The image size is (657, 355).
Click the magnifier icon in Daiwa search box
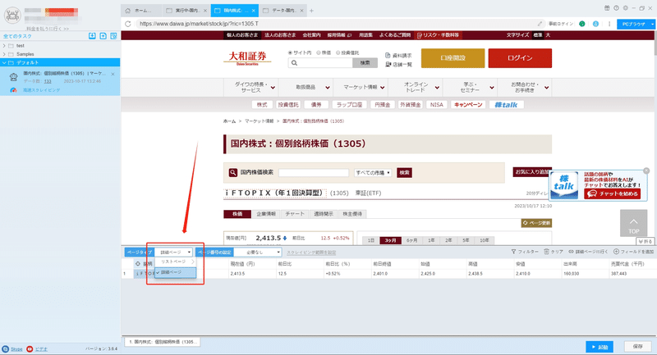click(295, 63)
